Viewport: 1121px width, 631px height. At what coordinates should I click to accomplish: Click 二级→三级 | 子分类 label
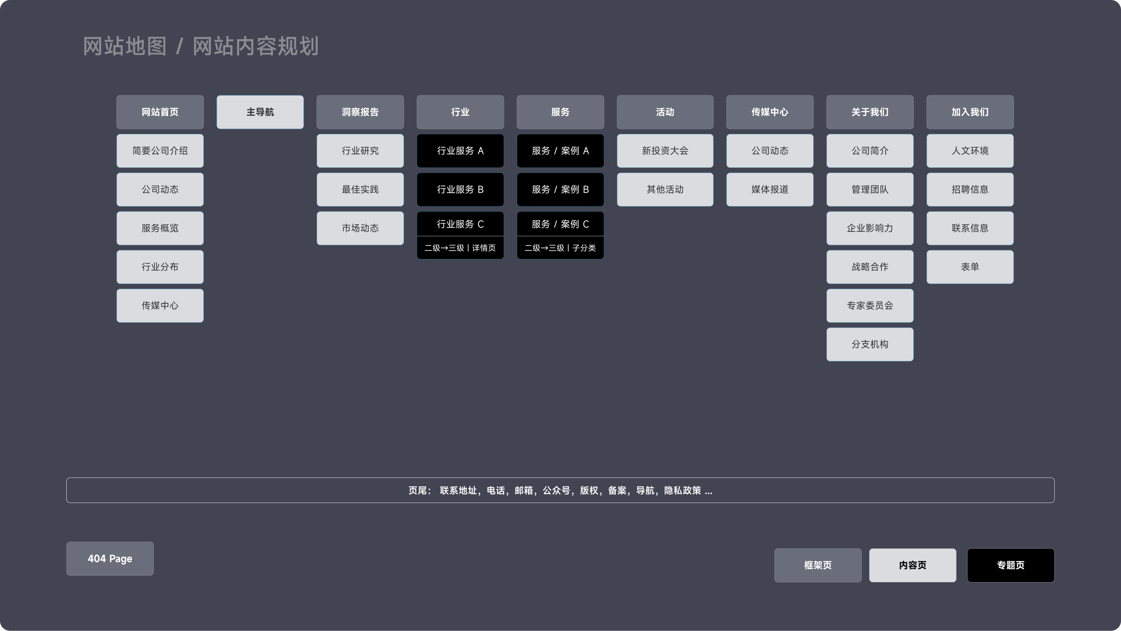pyautogui.click(x=560, y=248)
